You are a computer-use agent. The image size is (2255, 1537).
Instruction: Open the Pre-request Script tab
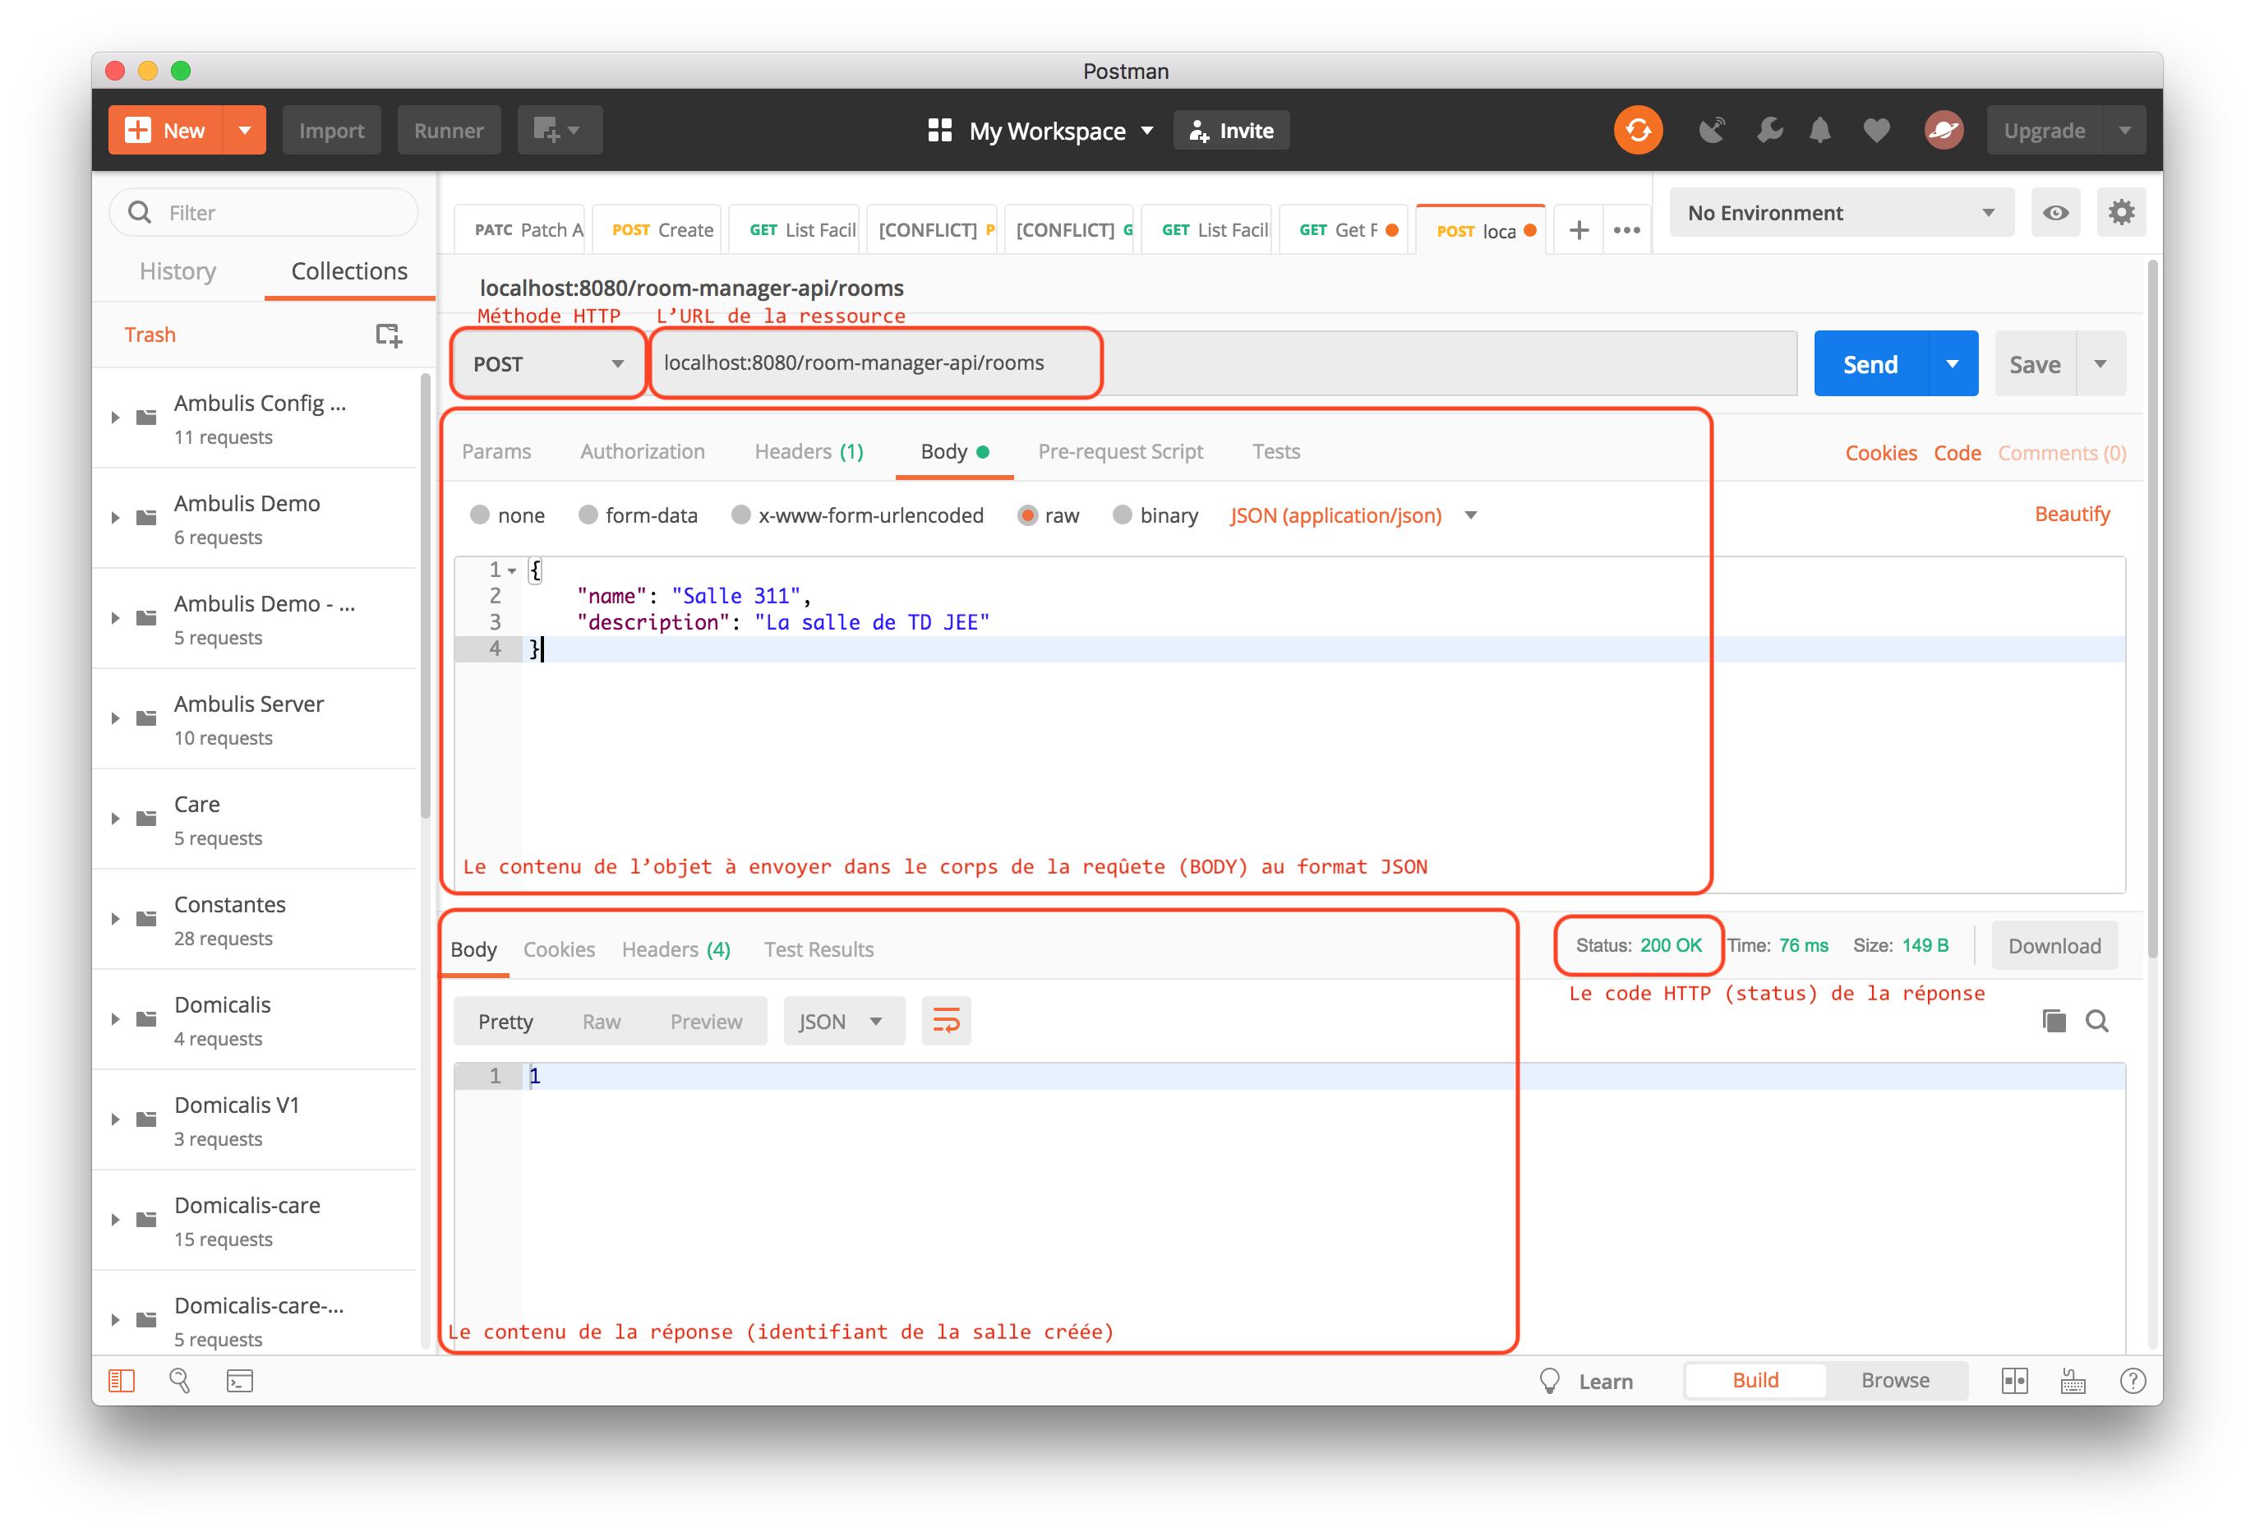pyautogui.click(x=1120, y=451)
